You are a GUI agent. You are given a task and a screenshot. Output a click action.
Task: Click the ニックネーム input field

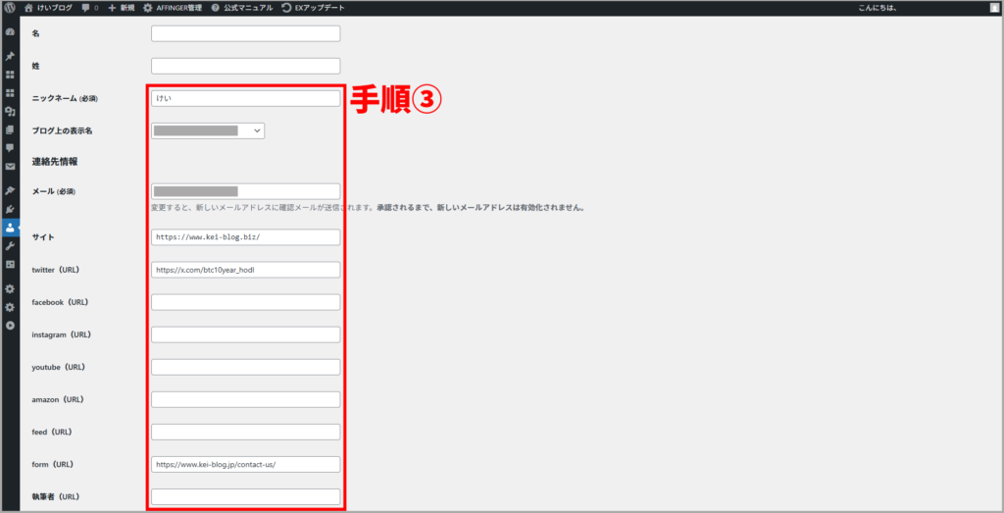tap(245, 98)
